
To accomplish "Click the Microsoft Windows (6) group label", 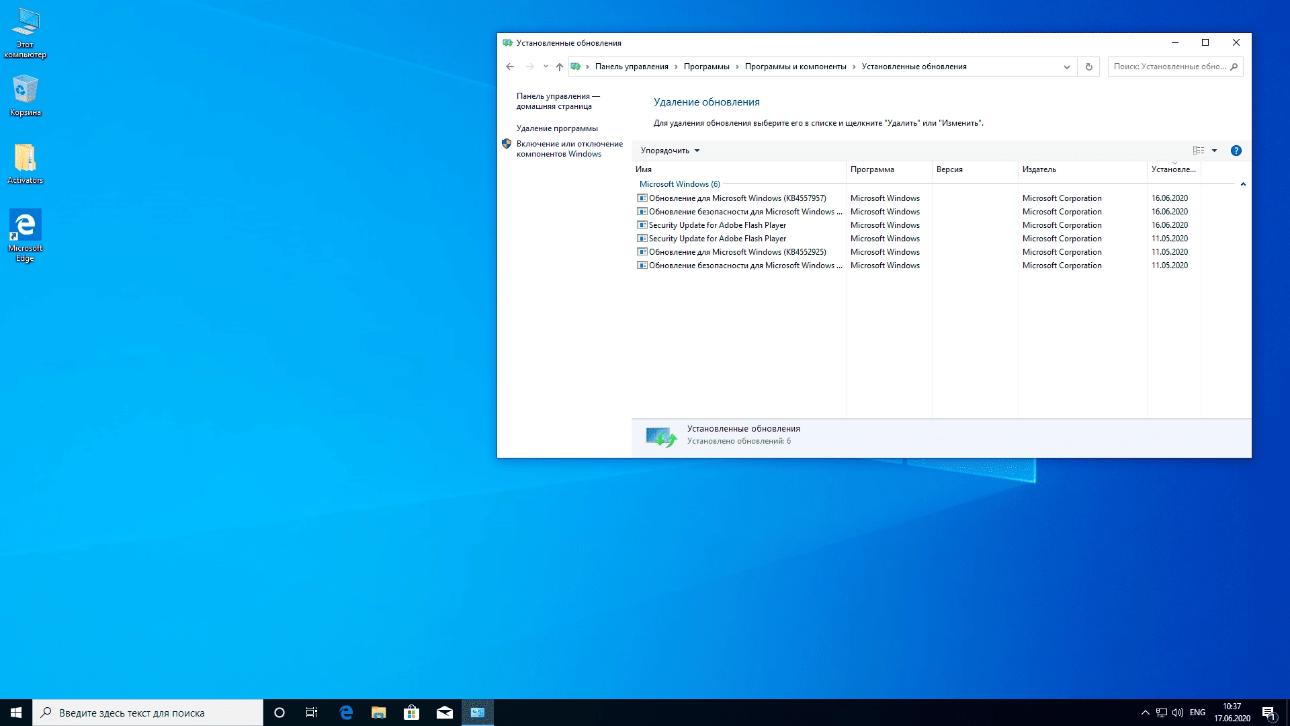I will pos(679,184).
